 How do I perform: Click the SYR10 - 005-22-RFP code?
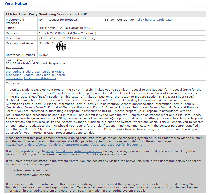pos(119,20)
